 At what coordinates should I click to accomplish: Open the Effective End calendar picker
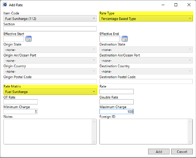125,39
